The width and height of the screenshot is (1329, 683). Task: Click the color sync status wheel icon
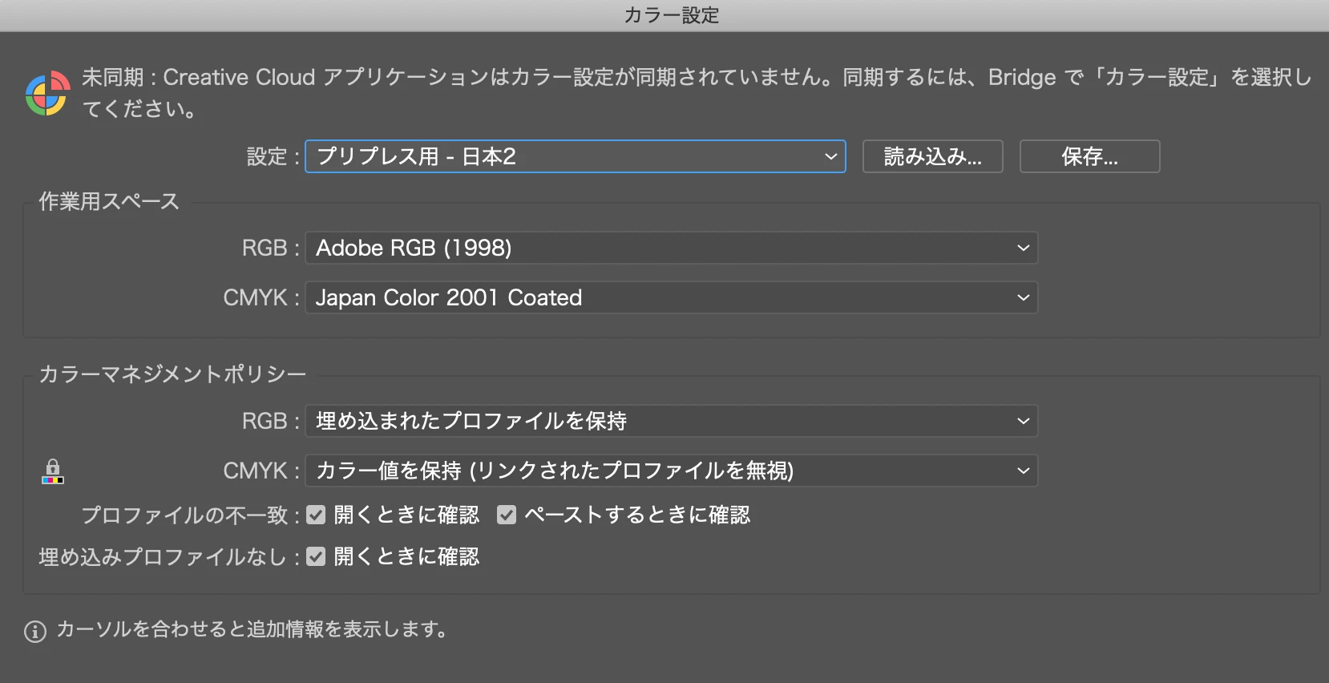[47, 93]
